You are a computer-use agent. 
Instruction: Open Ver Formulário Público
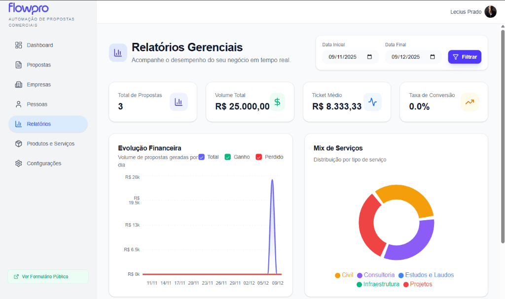47,276
